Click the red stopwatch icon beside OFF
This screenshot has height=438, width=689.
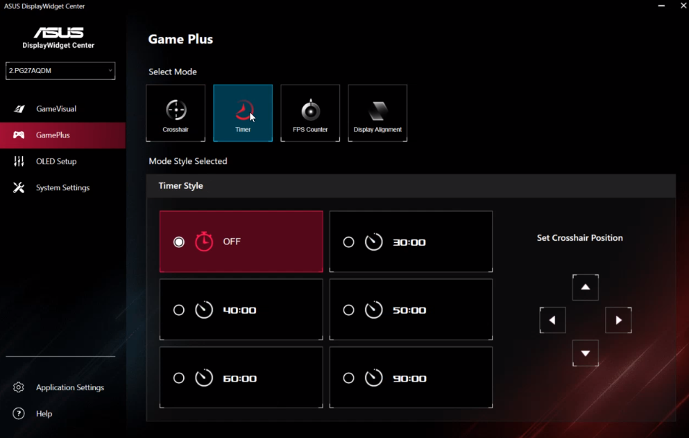point(204,242)
